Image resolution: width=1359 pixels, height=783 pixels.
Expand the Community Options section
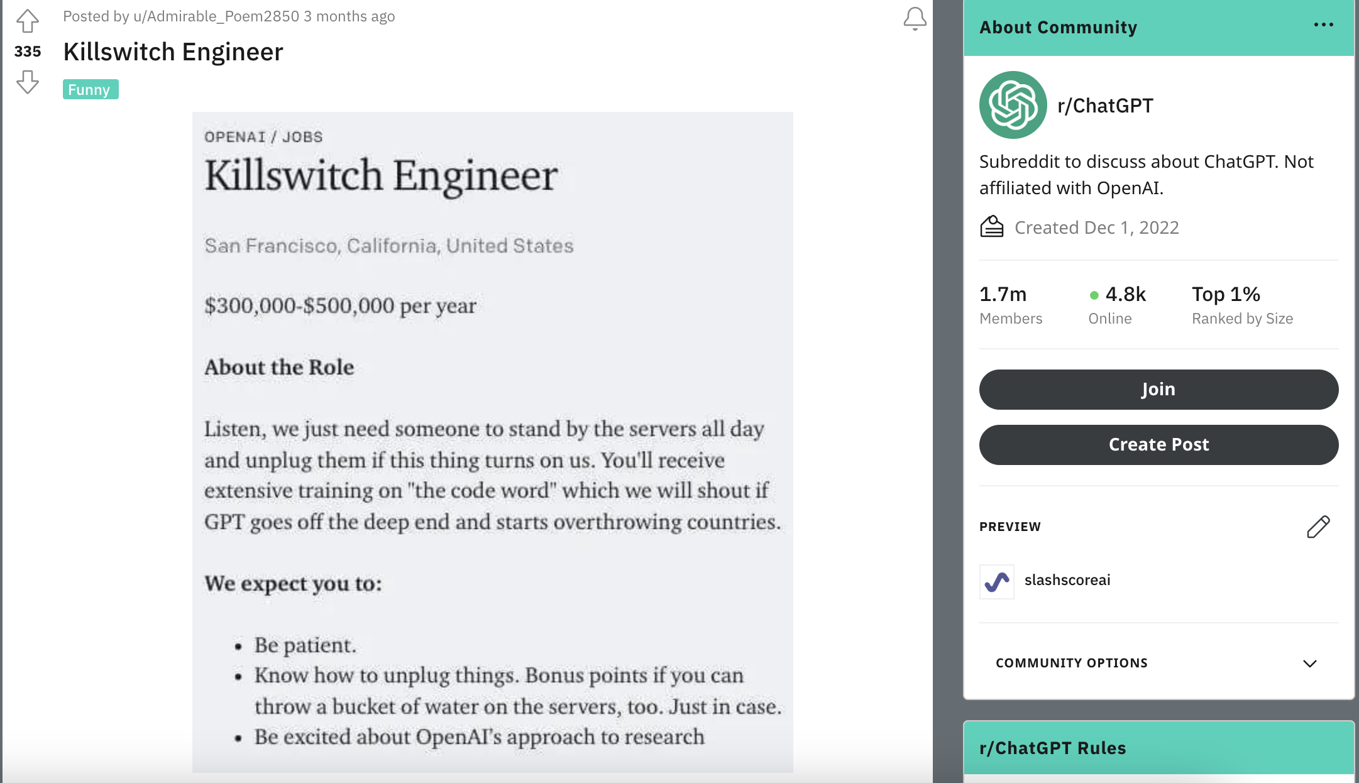pos(1158,663)
